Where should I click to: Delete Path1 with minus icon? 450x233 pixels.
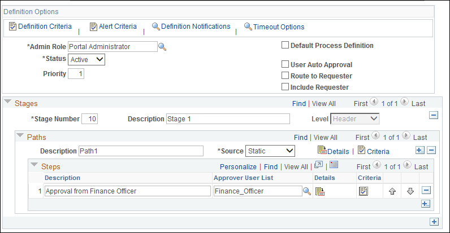coord(431,150)
